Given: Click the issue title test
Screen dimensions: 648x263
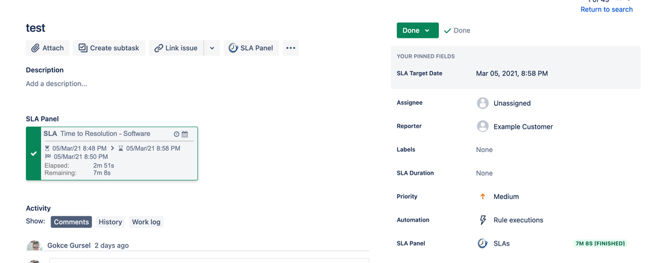Looking at the screenshot, I should pos(36,28).
